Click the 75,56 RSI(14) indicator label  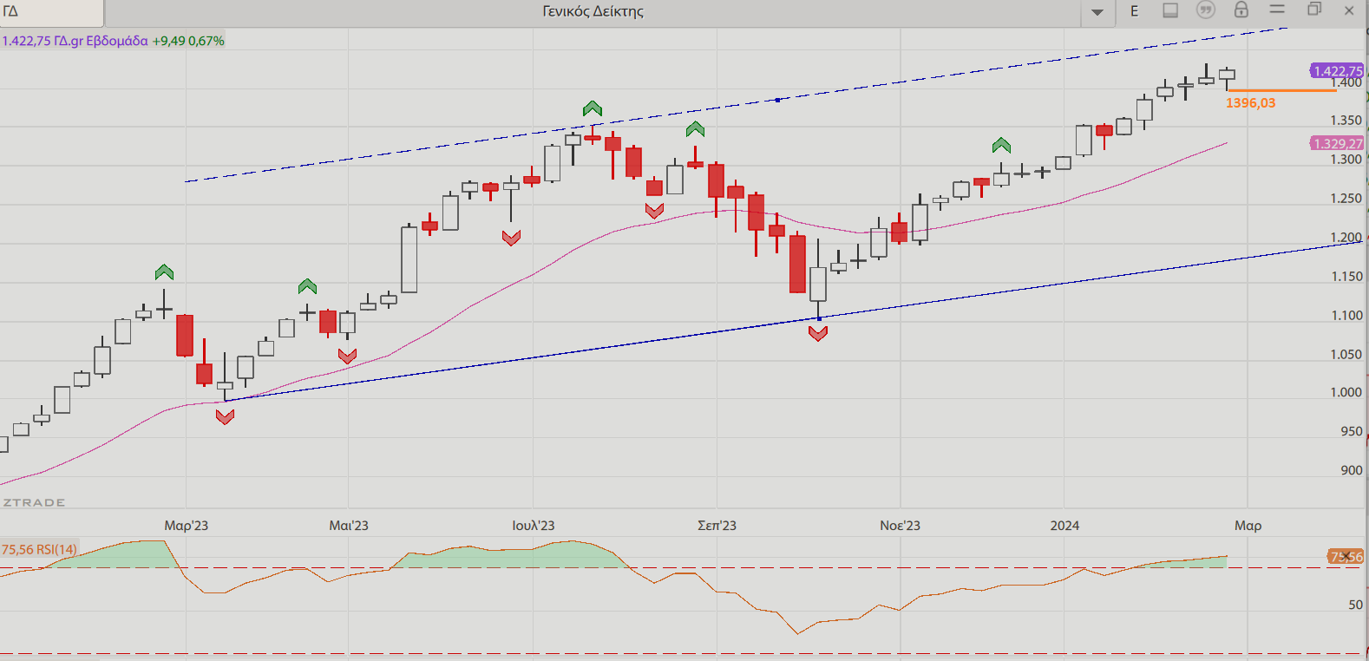click(39, 549)
